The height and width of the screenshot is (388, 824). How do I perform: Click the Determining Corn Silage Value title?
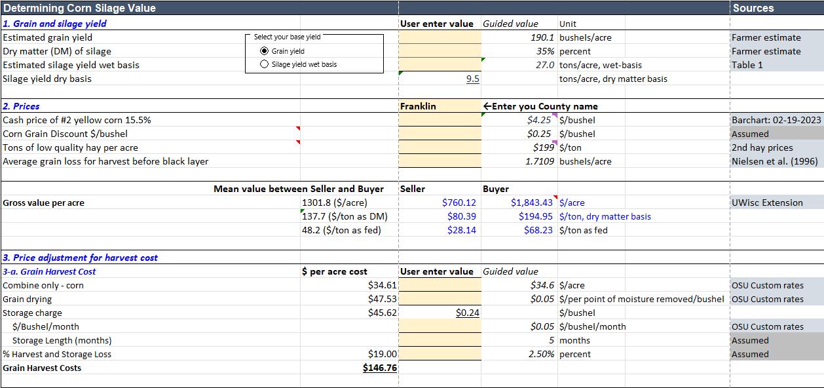[79, 8]
